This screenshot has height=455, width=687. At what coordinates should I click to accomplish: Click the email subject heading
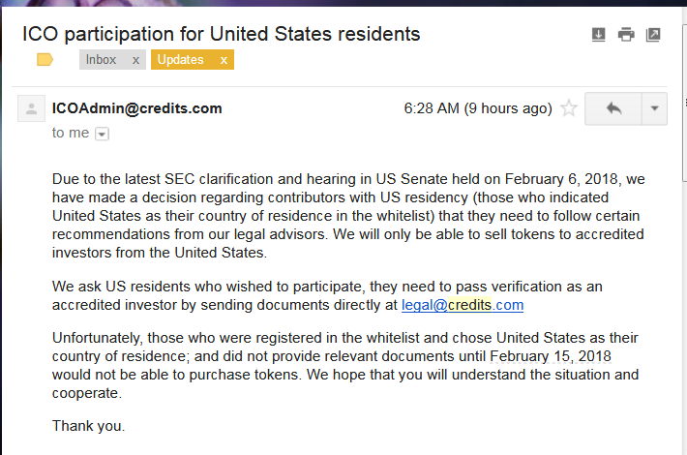coord(222,34)
